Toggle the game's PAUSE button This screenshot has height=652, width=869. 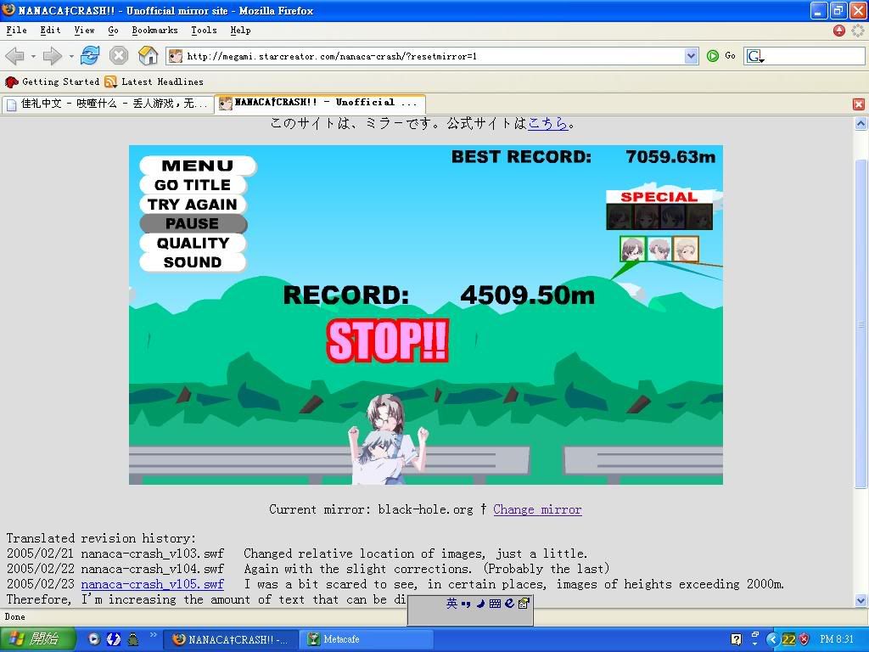(x=193, y=223)
